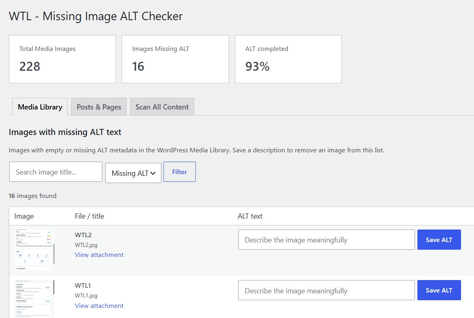Click the '16 images found' text
Image resolution: width=474 pixels, height=318 pixels.
point(33,196)
